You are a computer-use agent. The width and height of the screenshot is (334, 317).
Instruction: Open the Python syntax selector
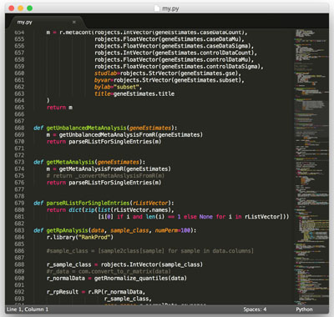coord(304,309)
